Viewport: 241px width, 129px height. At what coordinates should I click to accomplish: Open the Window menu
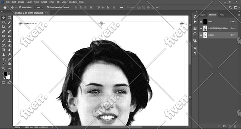tap(73, 2)
